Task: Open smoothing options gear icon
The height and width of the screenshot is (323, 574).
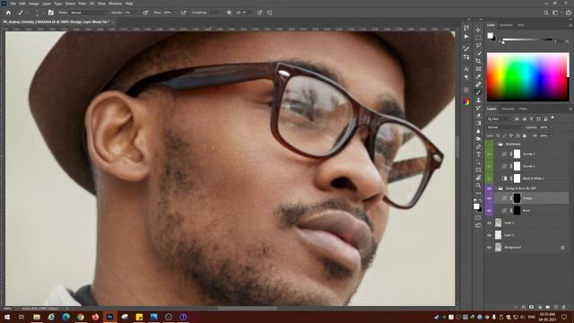Action: [230, 13]
